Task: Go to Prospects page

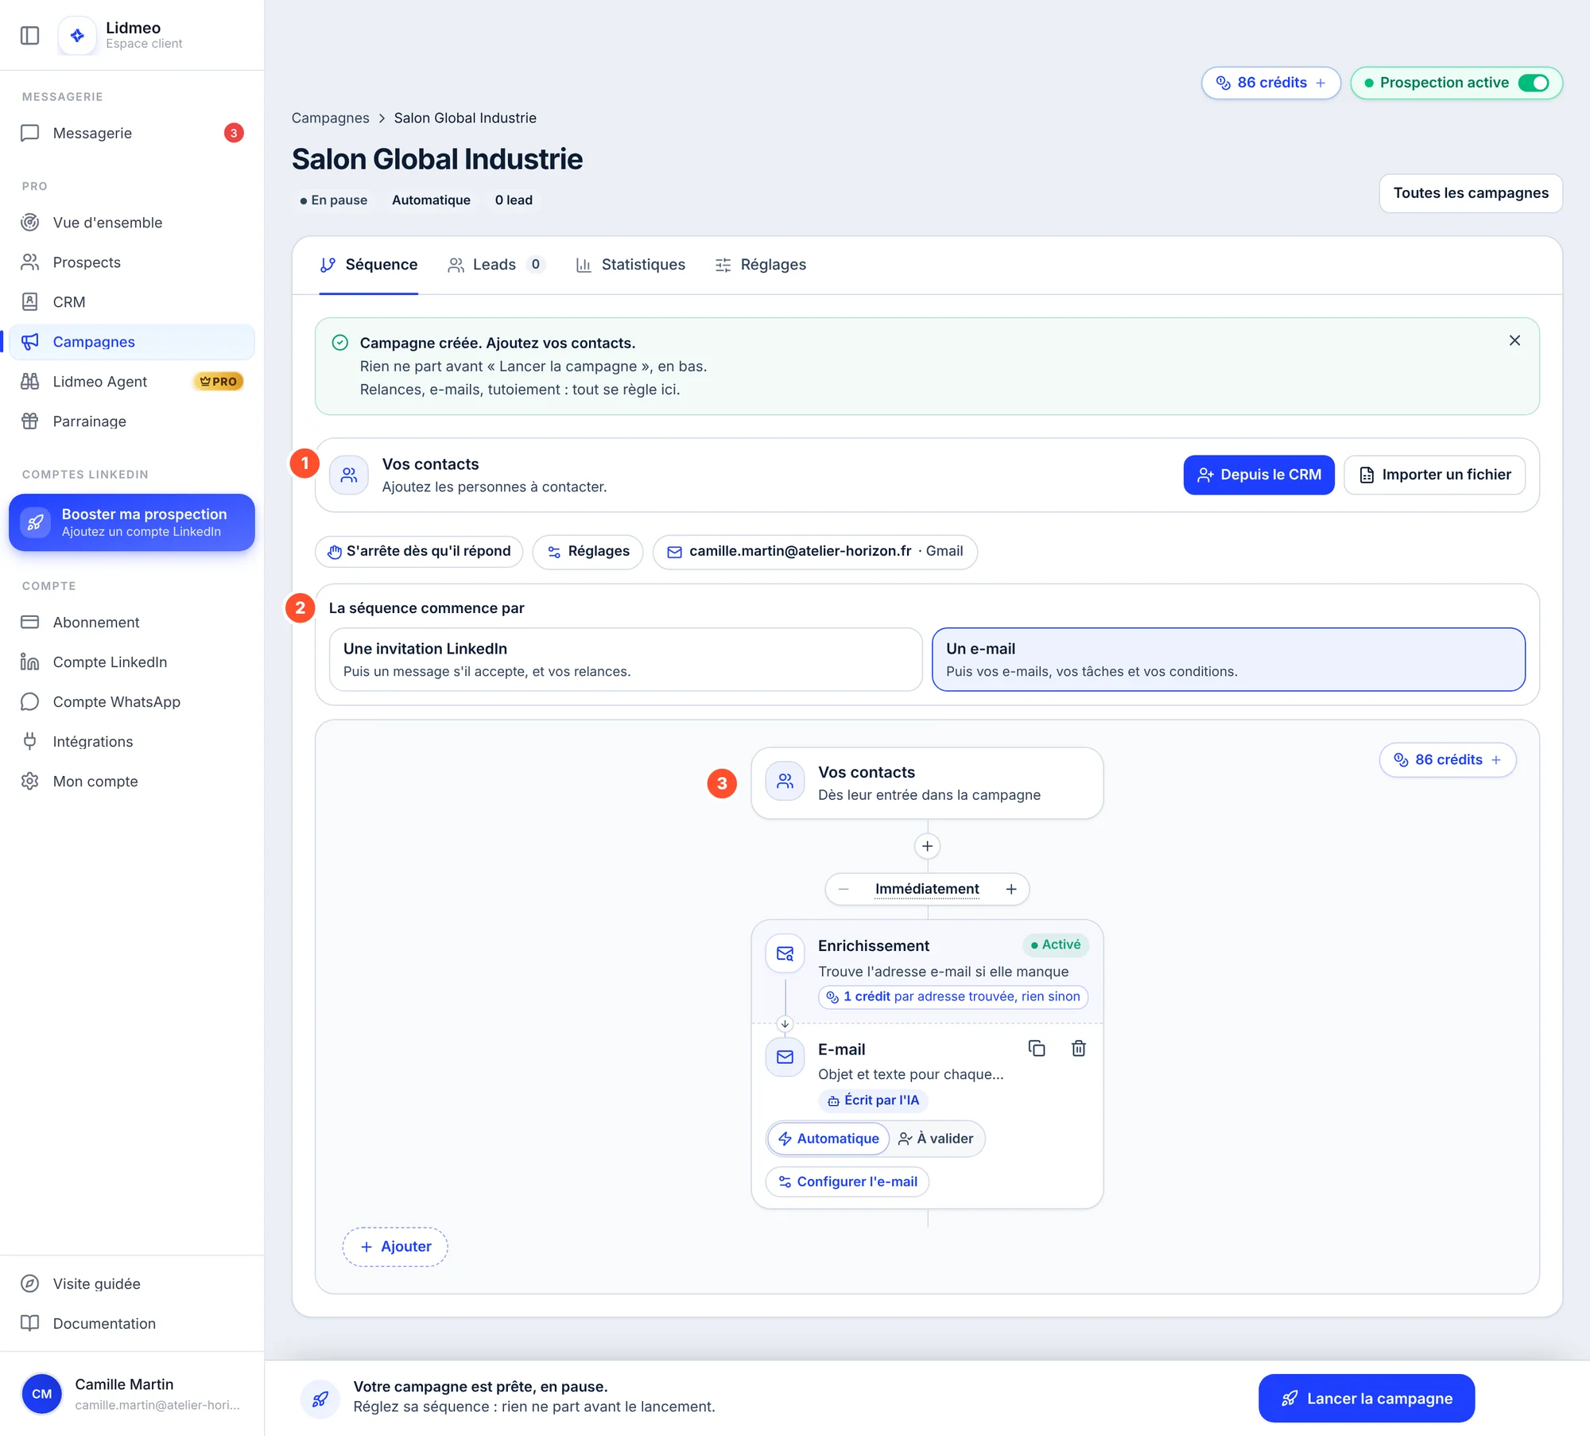Action: coord(132,262)
